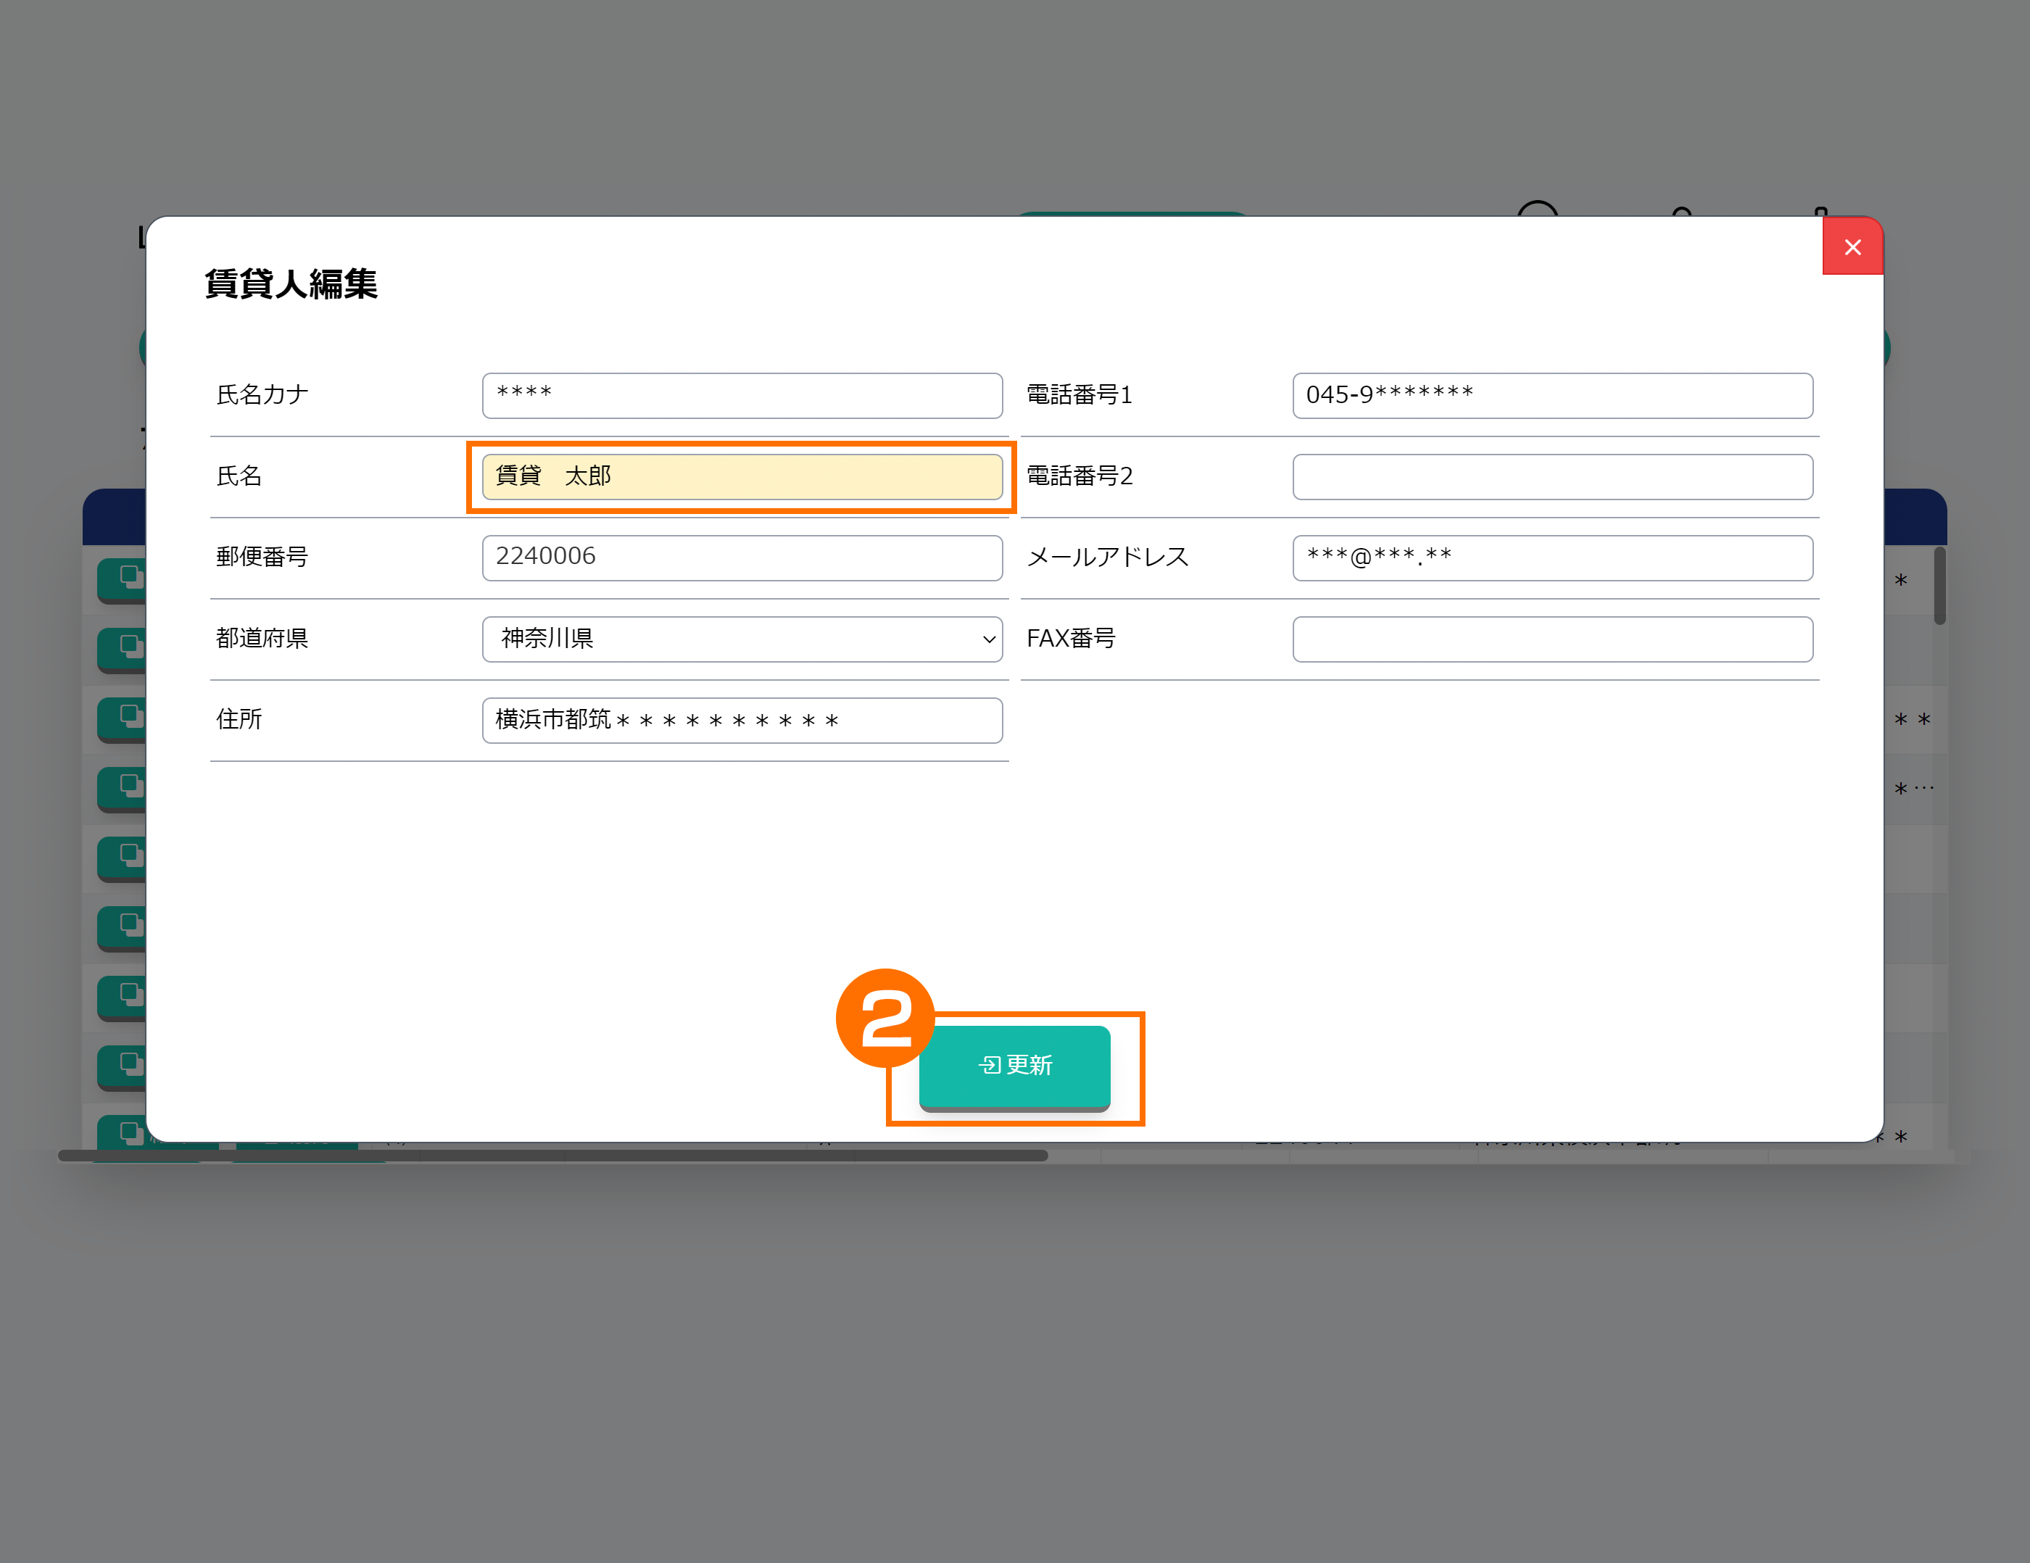This screenshot has width=2030, height=1563.
Task: Select the 電話番号1 field with 045-9
Action: (1551, 396)
